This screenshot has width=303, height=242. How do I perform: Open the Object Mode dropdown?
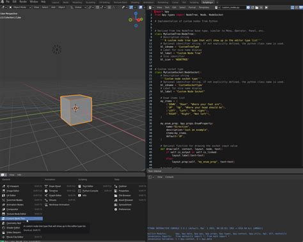pos(20,7)
